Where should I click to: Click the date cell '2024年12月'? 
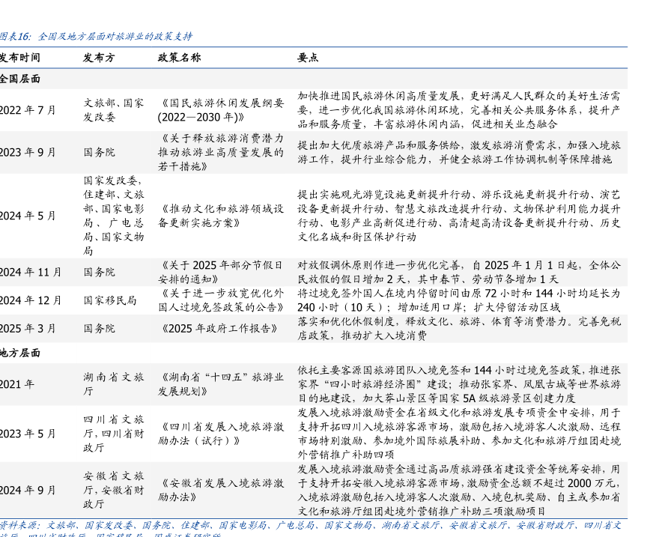click(x=31, y=300)
